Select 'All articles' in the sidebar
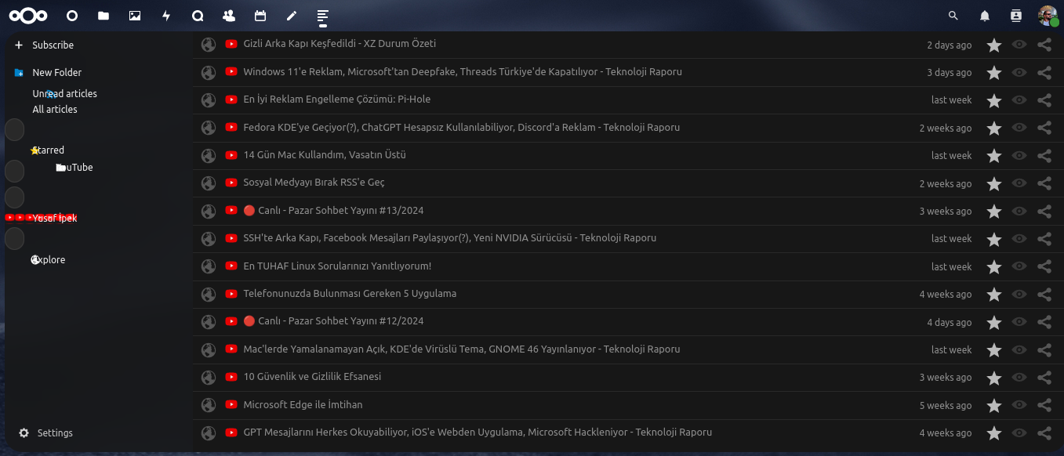 coord(55,110)
